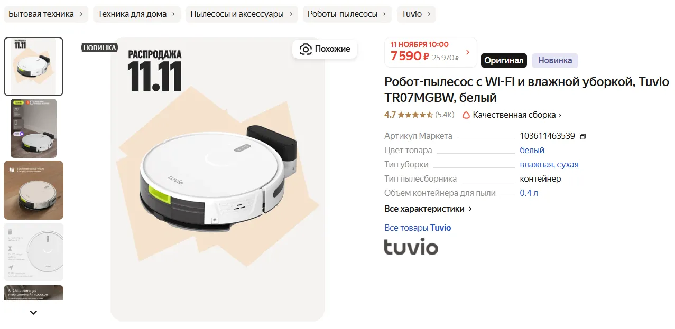
Task: Expand 'Все характеристики' details
Action: (x=428, y=209)
